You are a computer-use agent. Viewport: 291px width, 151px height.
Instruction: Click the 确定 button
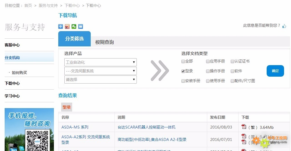pos(275,71)
